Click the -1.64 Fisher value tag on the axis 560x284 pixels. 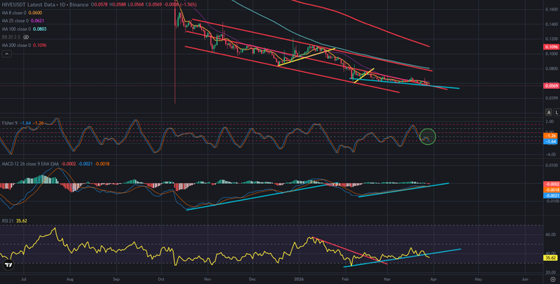(x=550, y=141)
